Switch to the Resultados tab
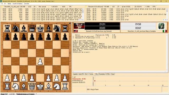The height and width of the screenshot is (95, 169). (x=102, y=74)
